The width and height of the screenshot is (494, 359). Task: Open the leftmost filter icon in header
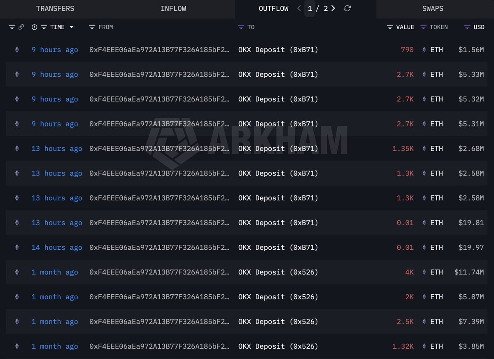point(12,27)
